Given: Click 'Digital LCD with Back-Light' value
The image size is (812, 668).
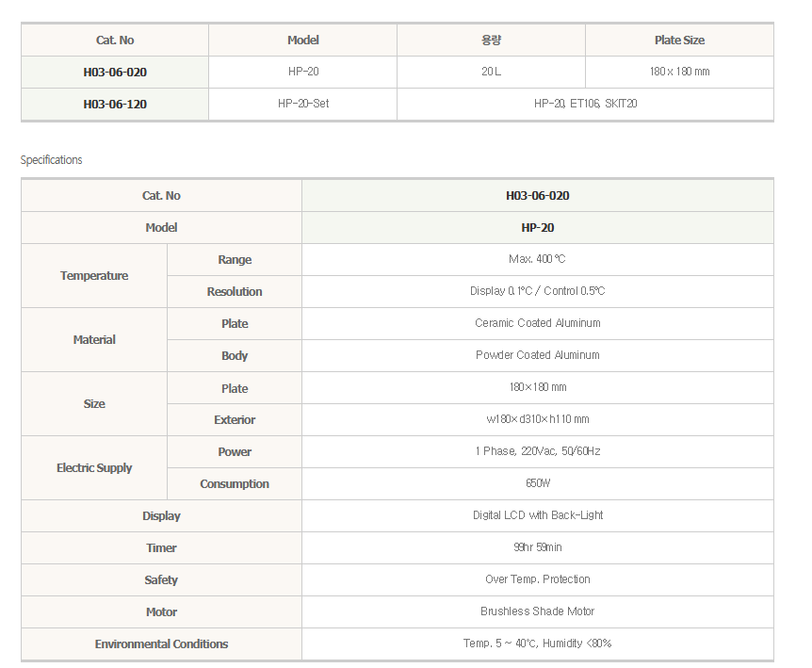Looking at the screenshot, I should coord(538,515).
